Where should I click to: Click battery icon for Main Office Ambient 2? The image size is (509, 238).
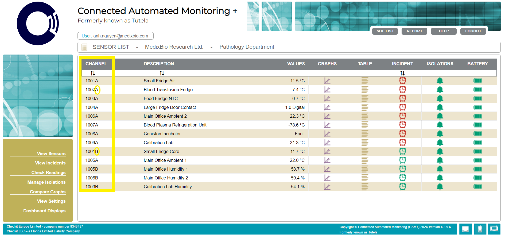click(x=477, y=116)
